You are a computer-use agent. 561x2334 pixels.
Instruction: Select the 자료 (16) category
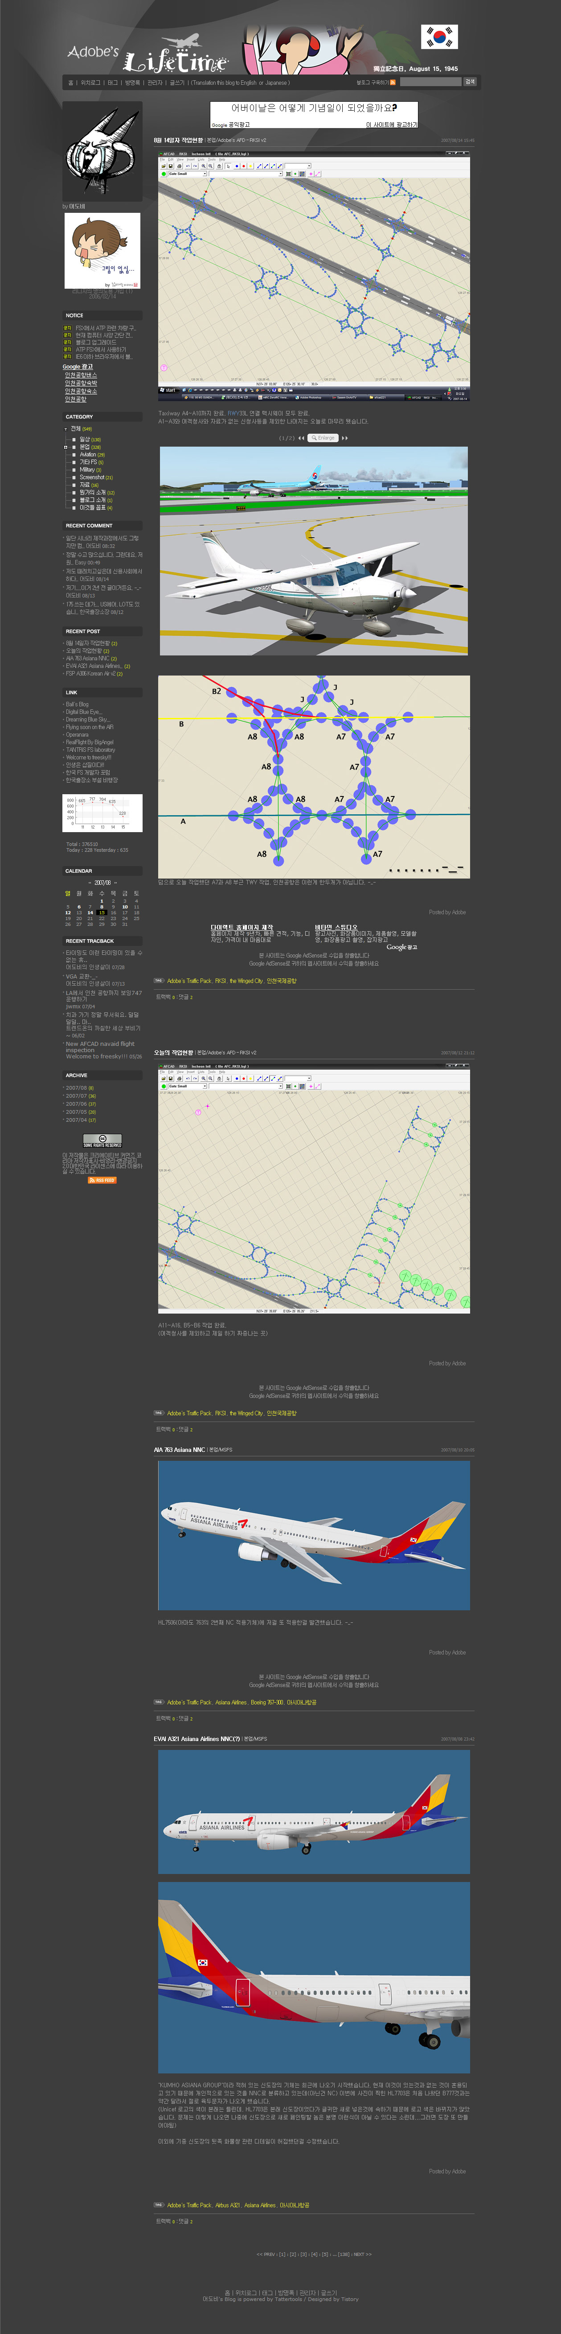[x=89, y=485]
